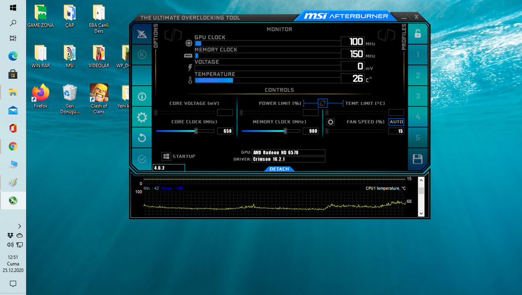Toggle fan speed AUTO mode
Image resolution: width=522 pixels, height=295 pixels.
(396, 122)
